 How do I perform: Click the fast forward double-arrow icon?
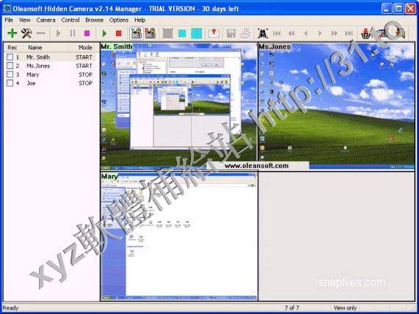pos(335,34)
